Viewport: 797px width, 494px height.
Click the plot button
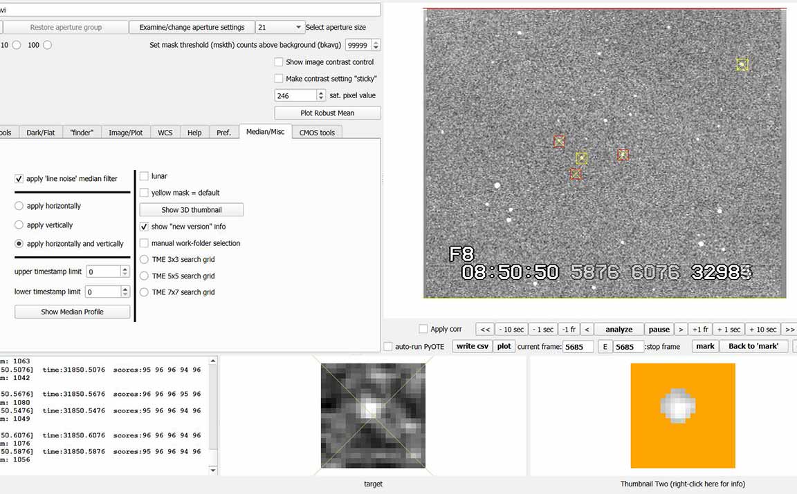504,346
